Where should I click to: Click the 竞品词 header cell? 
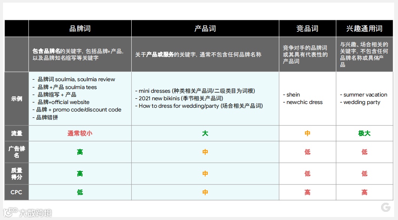pyautogui.click(x=307, y=28)
